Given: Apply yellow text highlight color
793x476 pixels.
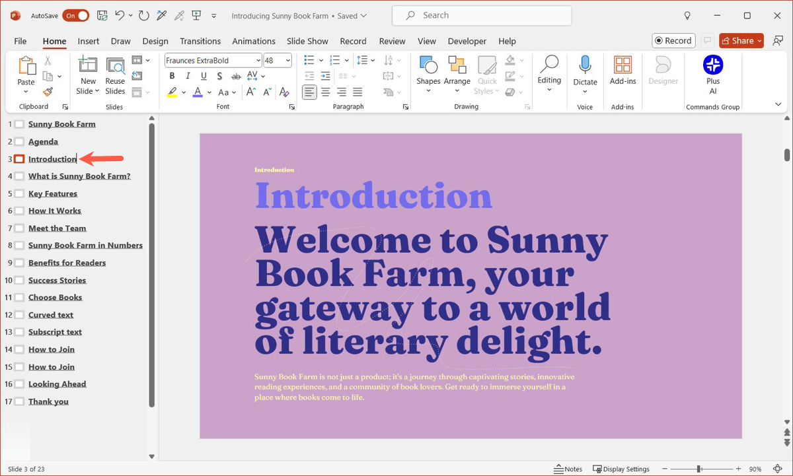Looking at the screenshot, I should pyautogui.click(x=172, y=92).
